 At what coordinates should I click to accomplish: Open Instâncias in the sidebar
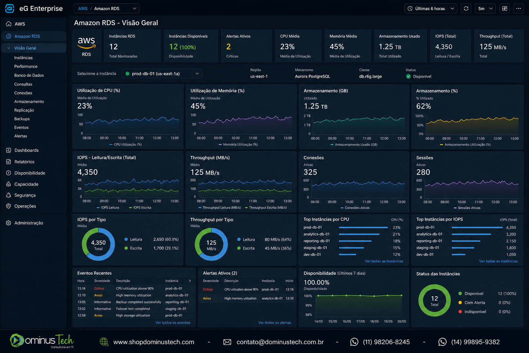coord(23,58)
